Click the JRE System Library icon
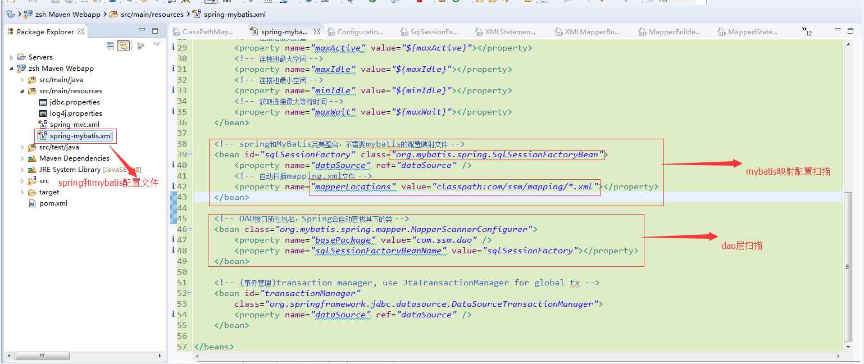Screen dimensions: 864x364 tap(32, 170)
